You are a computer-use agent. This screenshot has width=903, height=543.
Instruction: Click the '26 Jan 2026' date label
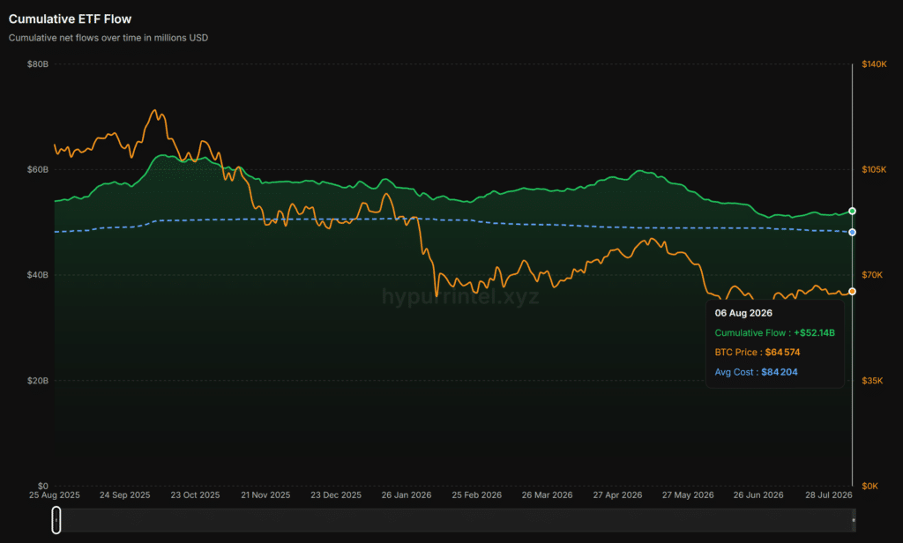click(407, 495)
